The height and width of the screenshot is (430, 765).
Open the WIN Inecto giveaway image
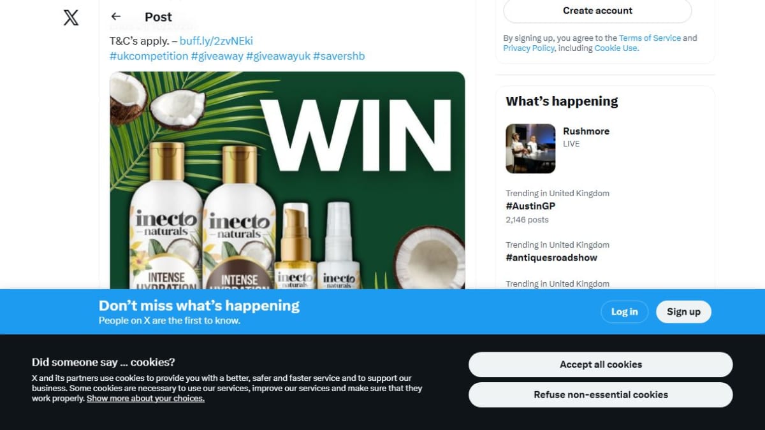[288, 180]
